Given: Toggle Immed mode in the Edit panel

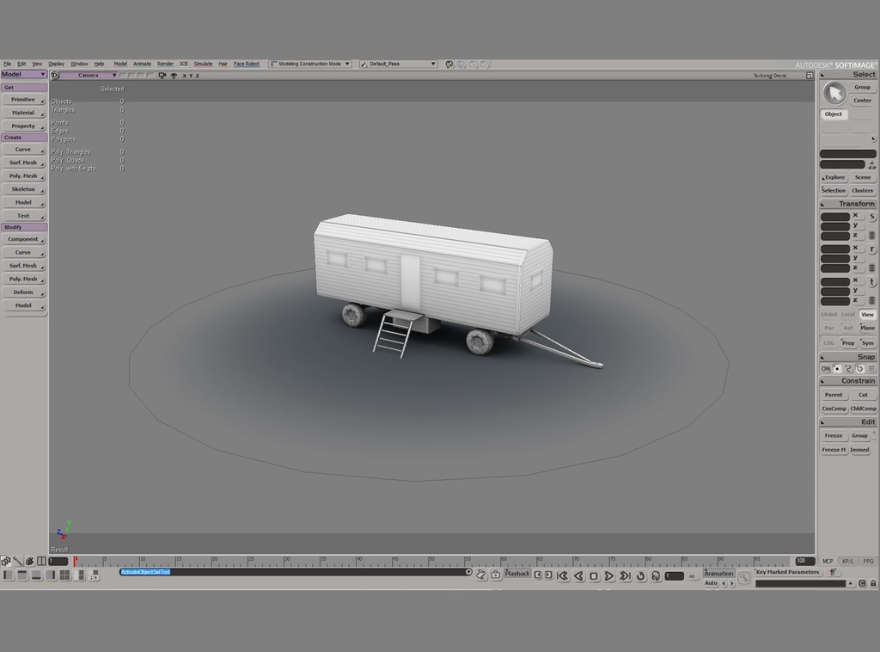Looking at the screenshot, I should (x=859, y=449).
